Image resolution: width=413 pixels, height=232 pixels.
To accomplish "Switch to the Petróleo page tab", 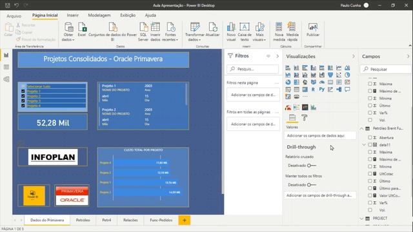I will coord(83,220).
